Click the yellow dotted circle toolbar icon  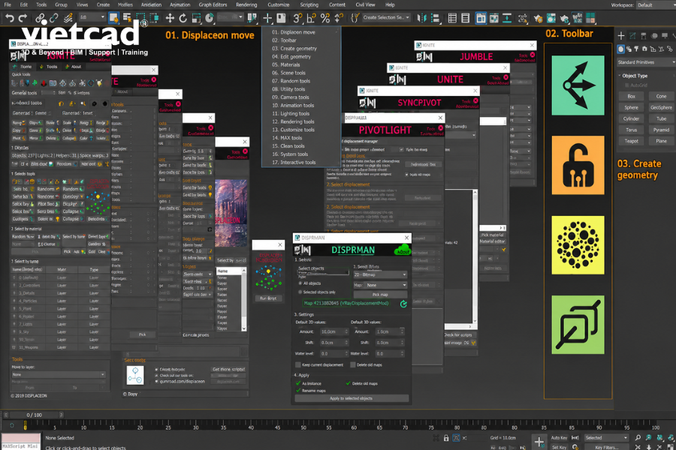tap(578, 245)
